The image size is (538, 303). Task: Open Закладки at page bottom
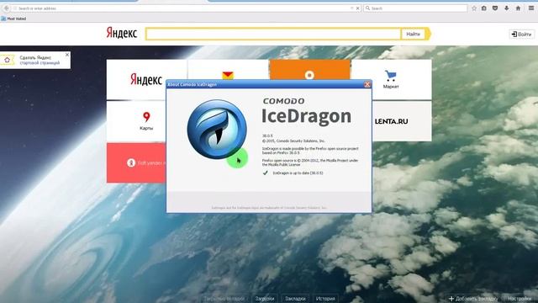click(295, 299)
